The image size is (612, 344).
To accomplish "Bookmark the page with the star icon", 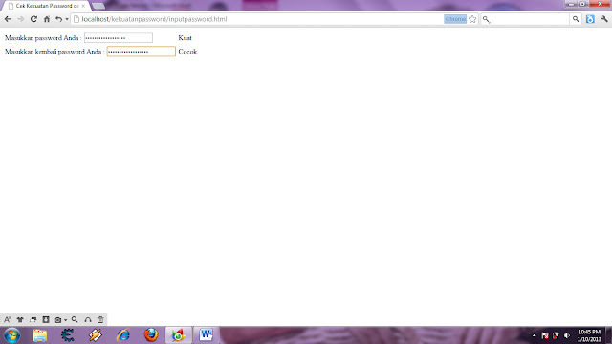I will click(x=472, y=19).
